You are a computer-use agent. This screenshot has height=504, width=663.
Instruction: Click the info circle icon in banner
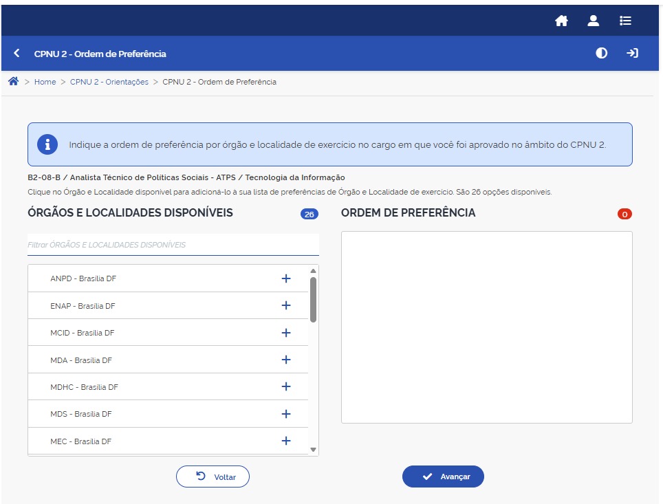(47, 144)
